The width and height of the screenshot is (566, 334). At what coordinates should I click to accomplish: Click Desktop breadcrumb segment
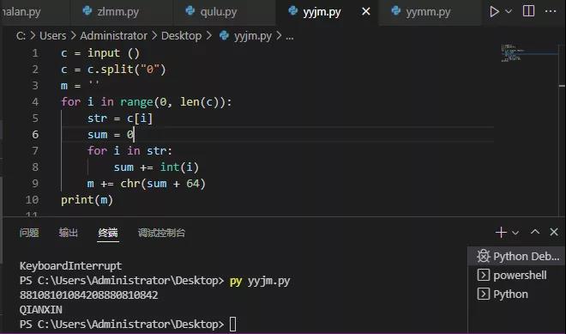(181, 36)
